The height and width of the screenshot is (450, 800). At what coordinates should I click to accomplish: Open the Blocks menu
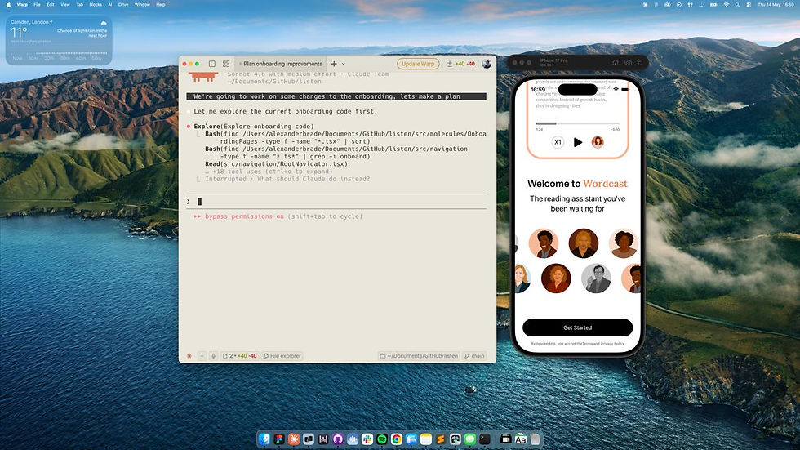(96, 5)
